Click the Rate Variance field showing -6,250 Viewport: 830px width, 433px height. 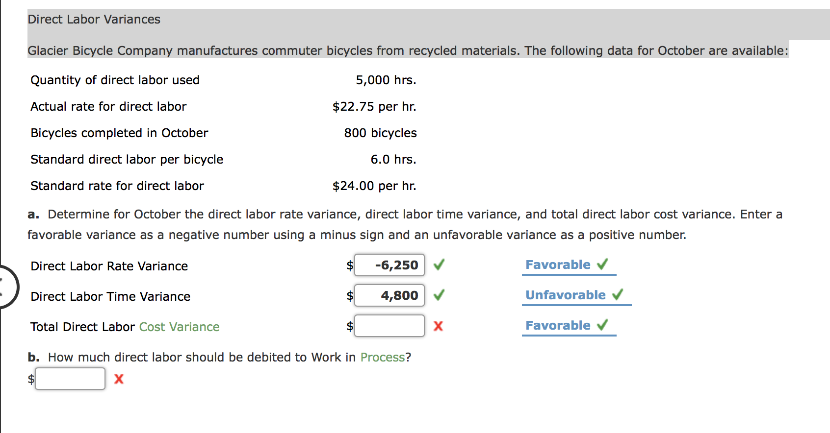coord(389,265)
